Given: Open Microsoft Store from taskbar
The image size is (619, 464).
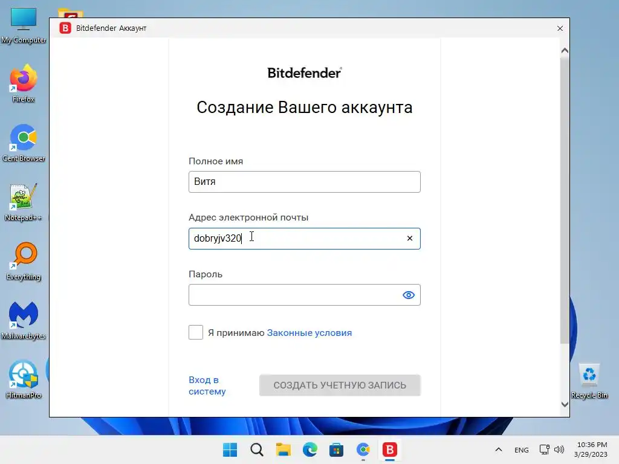Looking at the screenshot, I should click(x=336, y=449).
